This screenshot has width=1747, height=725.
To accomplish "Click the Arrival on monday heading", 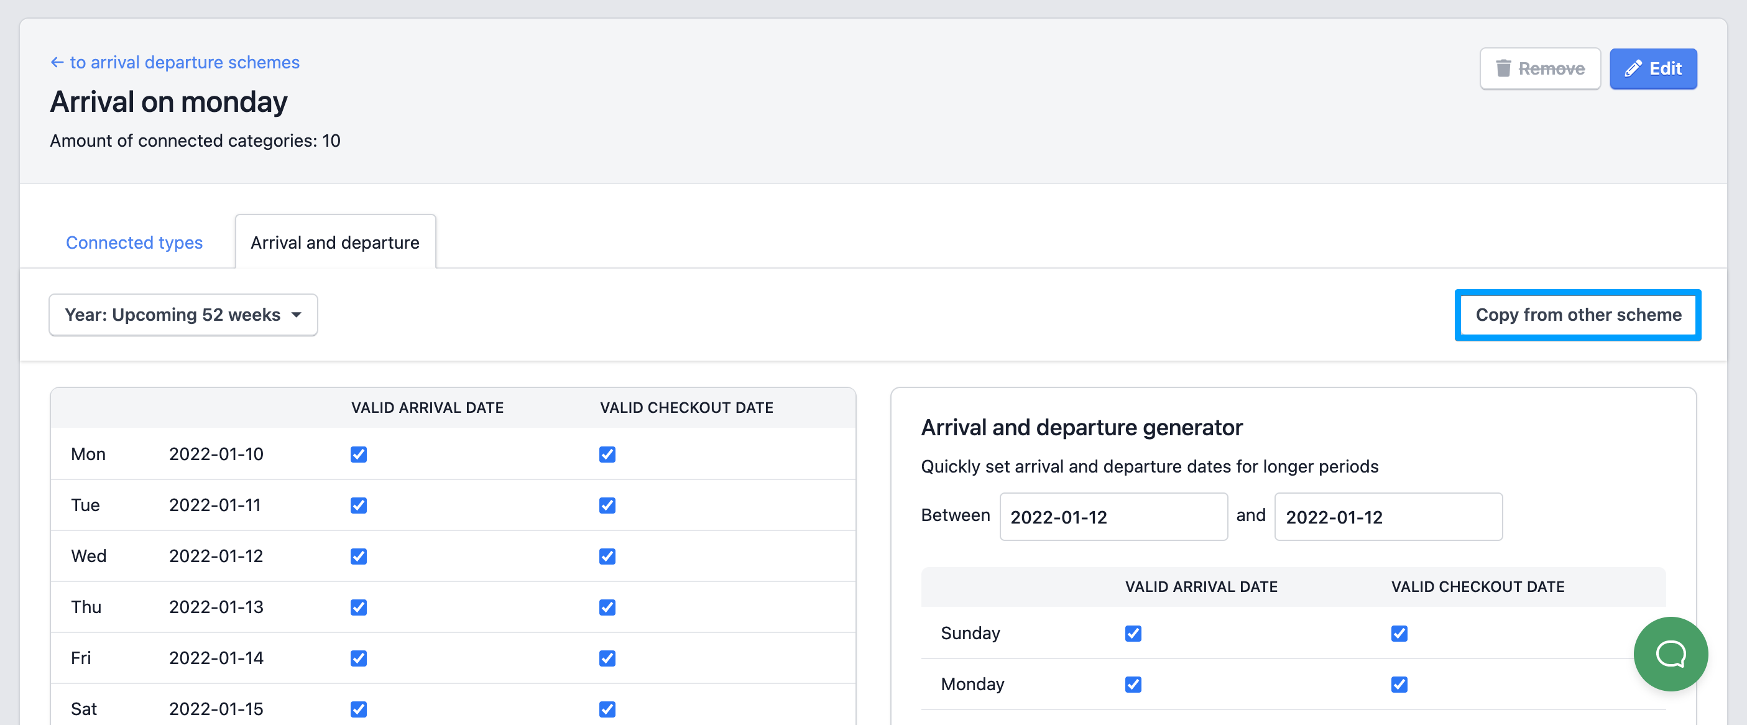I will (169, 102).
